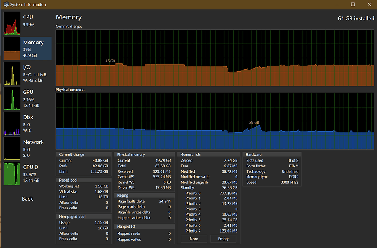Select the Network graph thumbnail
377x248 pixels.
(x=12, y=148)
